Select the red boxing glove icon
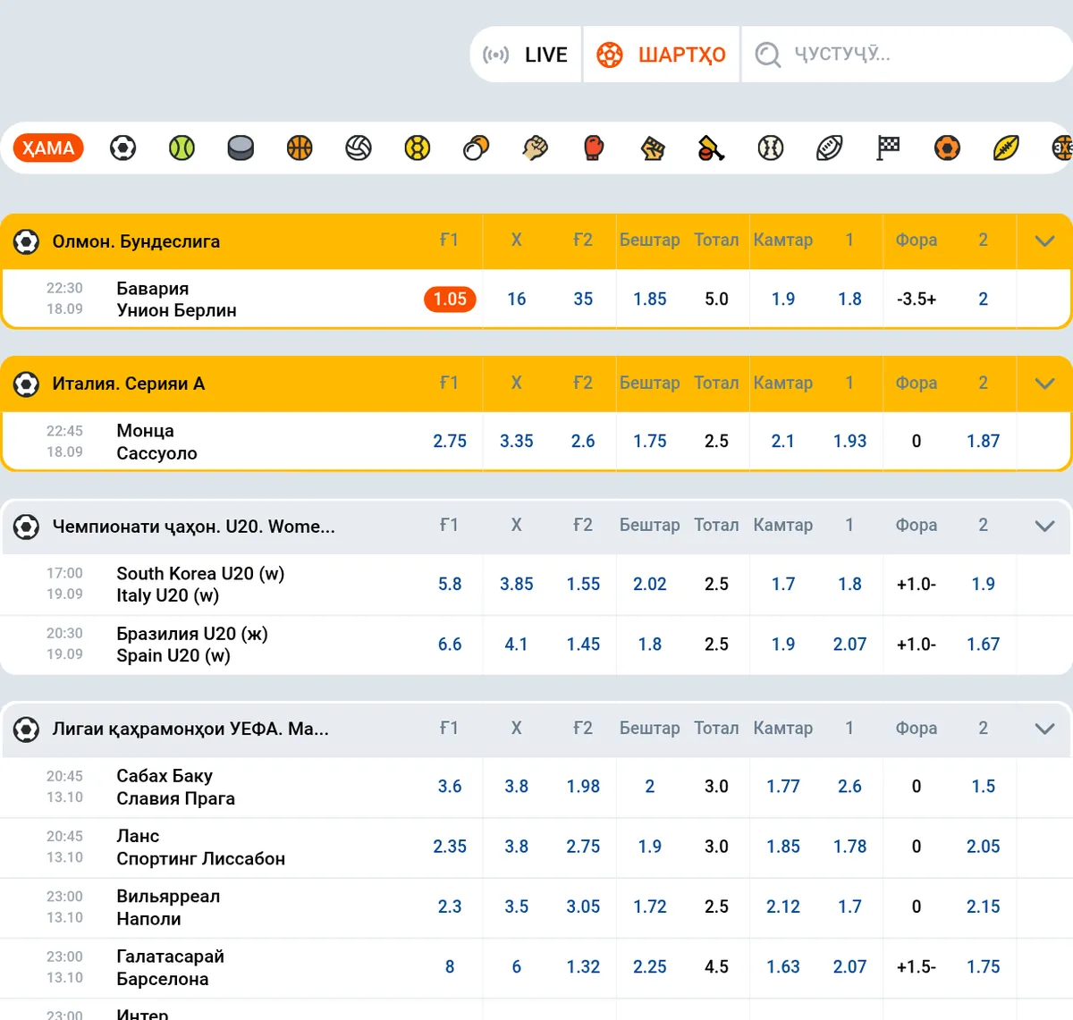The image size is (1073, 1020). 594,148
